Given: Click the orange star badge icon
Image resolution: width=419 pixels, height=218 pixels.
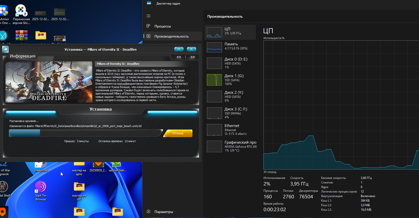Looking at the screenshot, I should (x=3, y=211).
